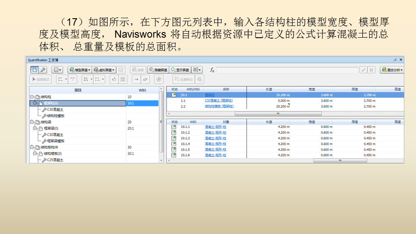Screen dimensions: 416x234
Task: Click the 长度 column header in the upper table
Action: 269,89
